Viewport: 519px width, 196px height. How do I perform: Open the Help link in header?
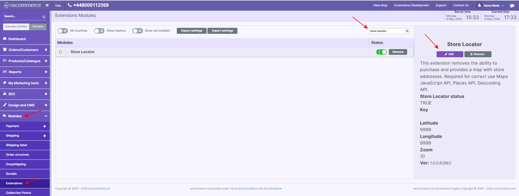tap(58, 5)
